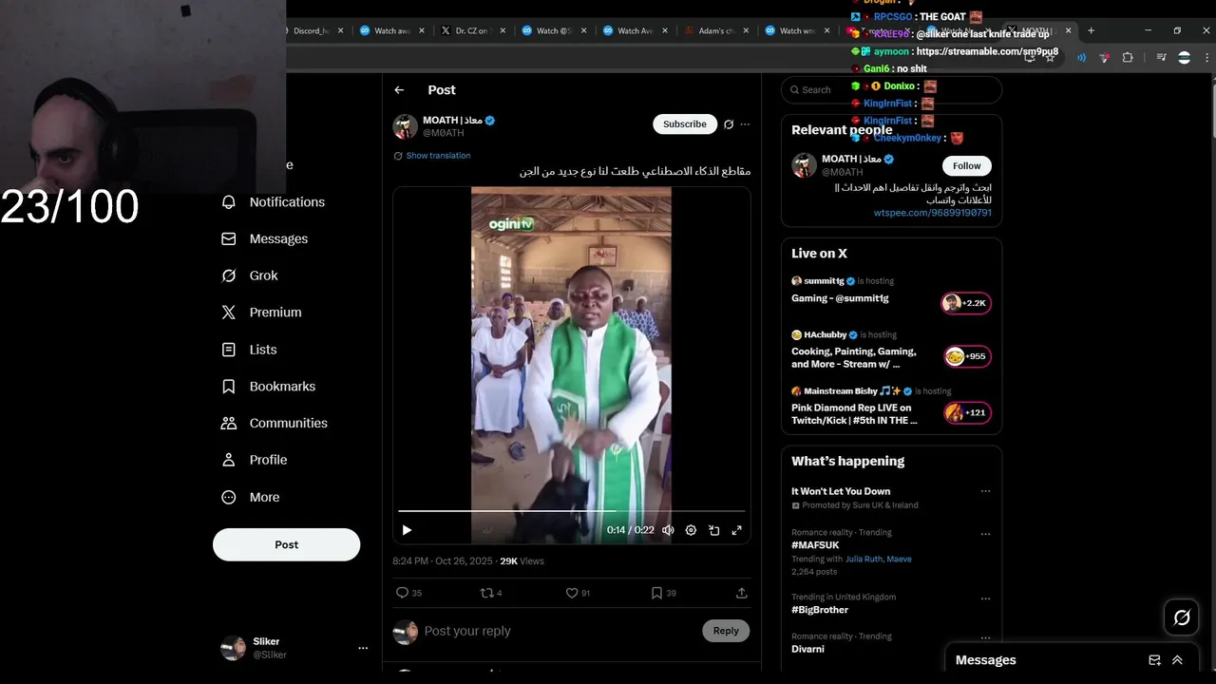Go back using the Post arrow
The image size is (1216, 684).
click(399, 89)
